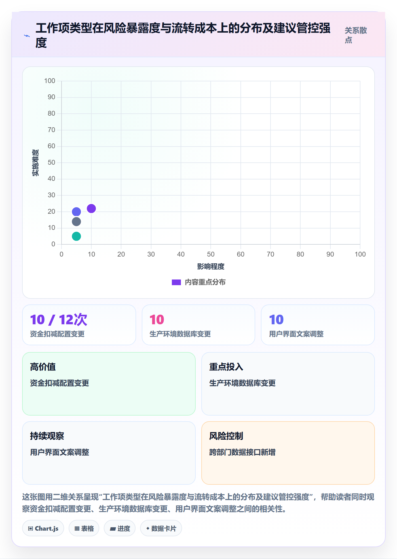Open the blue 10 用户界面文案调整 stat card
The height and width of the screenshot is (559, 397).
(318, 325)
